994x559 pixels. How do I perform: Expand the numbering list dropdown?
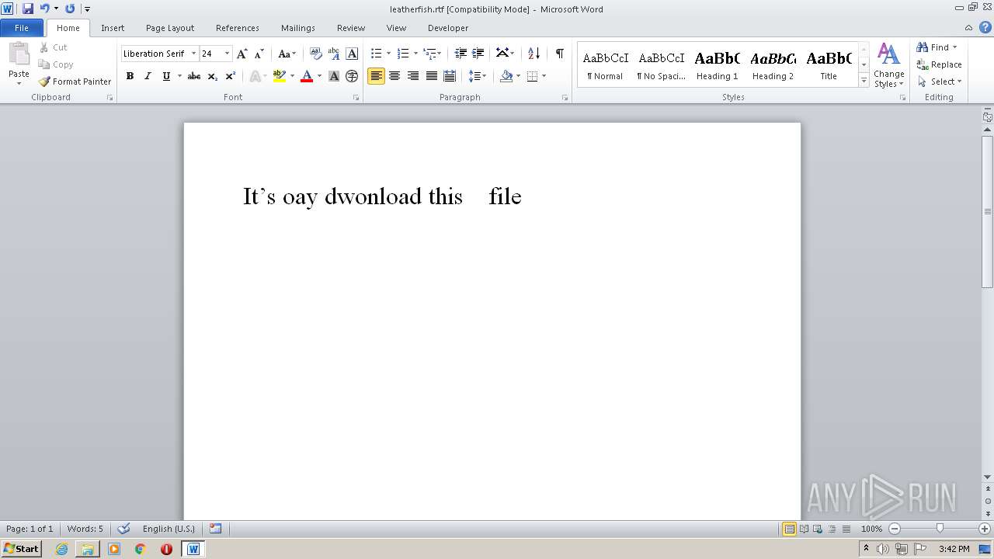415,54
